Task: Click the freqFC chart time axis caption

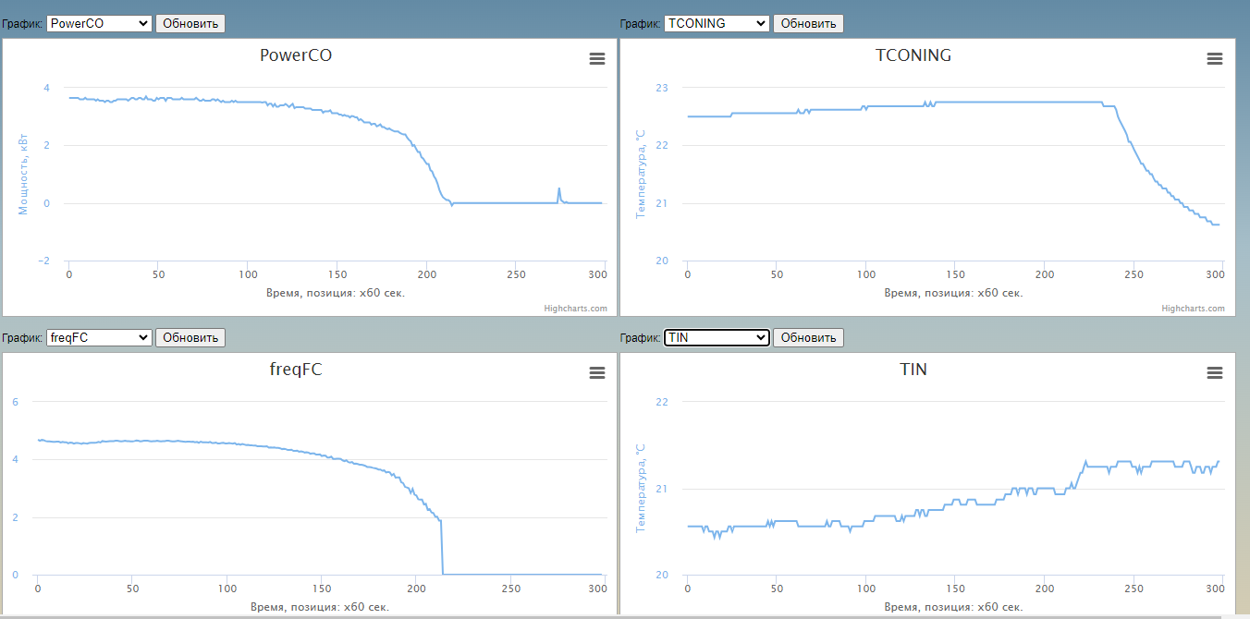Action: point(320,607)
